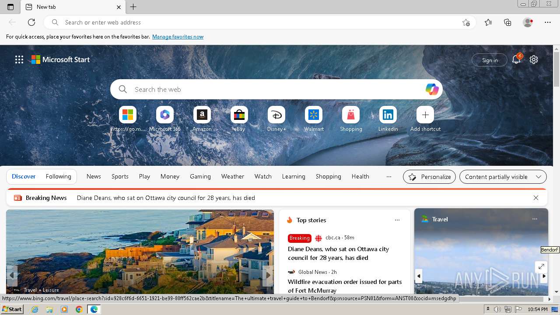560x315 pixels.
Task: Go to previous slide in main carousel
Action: (x=12, y=275)
